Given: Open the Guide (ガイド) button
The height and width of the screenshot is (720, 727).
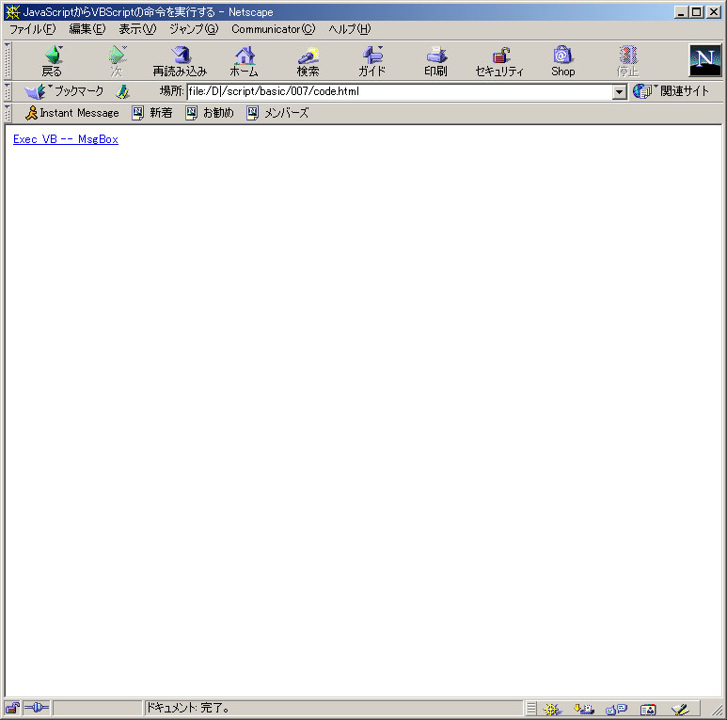Looking at the screenshot, I should point(371,61).
